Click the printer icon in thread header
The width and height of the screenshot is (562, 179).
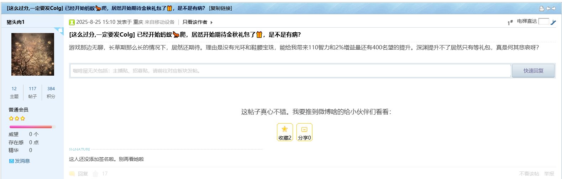[x=542, y=9]
